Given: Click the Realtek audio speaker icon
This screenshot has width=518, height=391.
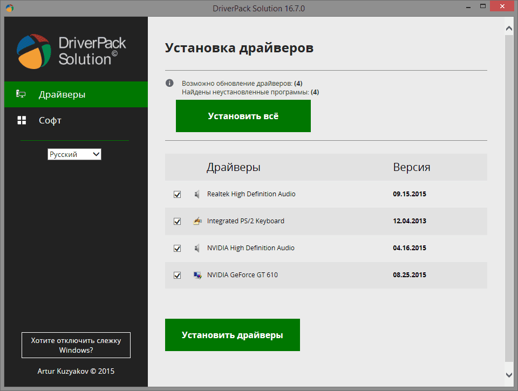Looking at the screenshot, I should pyautogui.click(x=197, y=194).
